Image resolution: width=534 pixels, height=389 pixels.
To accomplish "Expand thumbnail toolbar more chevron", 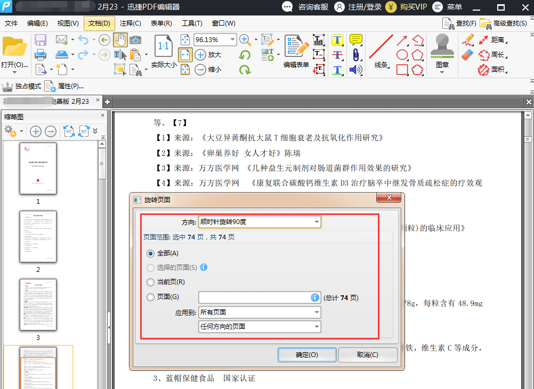I will click(95, 131).
